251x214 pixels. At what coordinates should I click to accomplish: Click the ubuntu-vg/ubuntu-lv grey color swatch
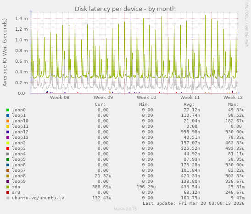click(8, 198)
